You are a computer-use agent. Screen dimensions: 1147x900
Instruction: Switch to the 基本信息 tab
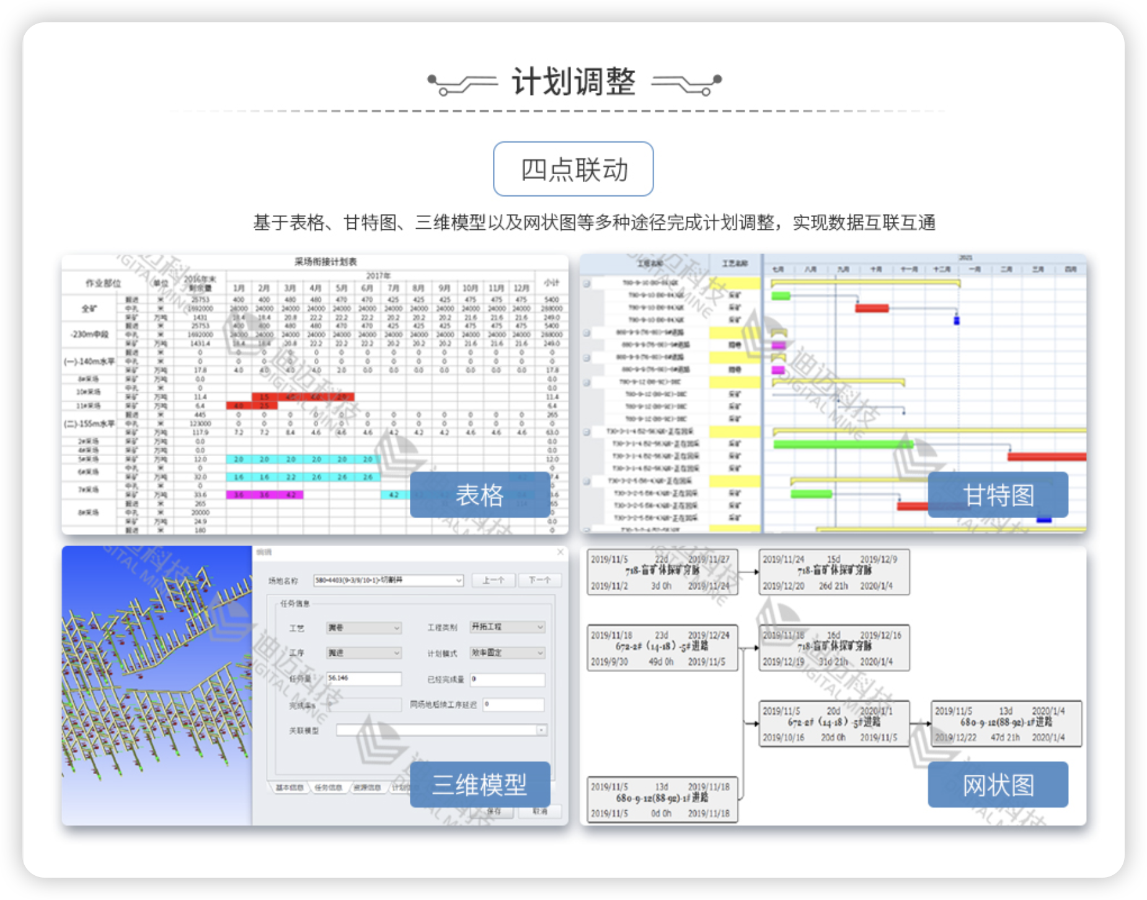pyautogui.click(x=289, y=787)
